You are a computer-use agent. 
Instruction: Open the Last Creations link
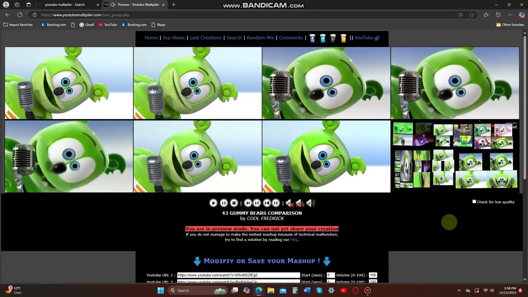206,38
